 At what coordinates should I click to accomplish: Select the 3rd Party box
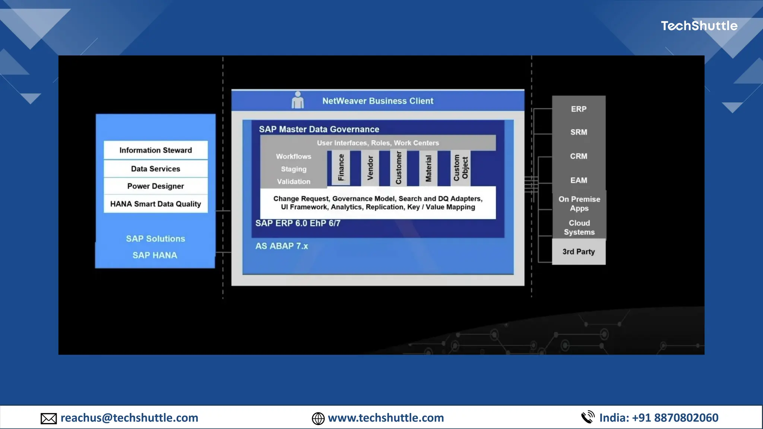click(579, 252)
